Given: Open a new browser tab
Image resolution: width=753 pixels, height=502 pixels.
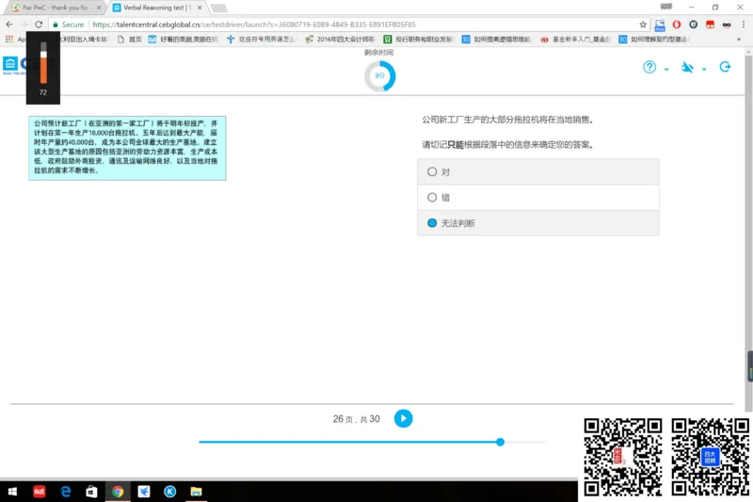Looking at the screenshot, I should coord(218,8).
